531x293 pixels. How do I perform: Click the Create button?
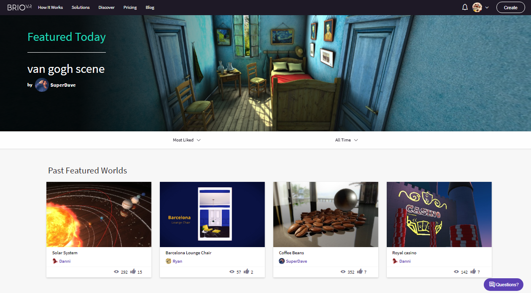click(x=510, y=8)
